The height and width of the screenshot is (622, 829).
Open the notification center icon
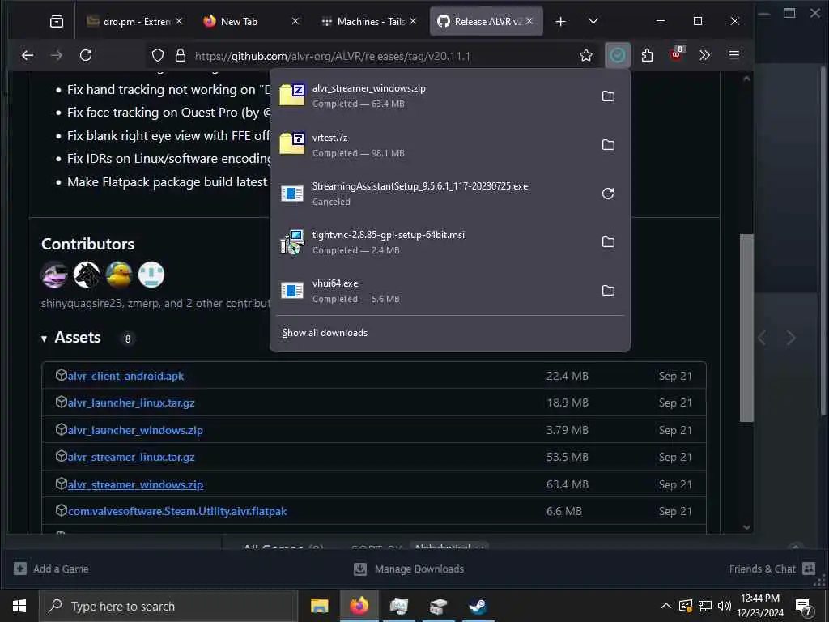(804, 607)
